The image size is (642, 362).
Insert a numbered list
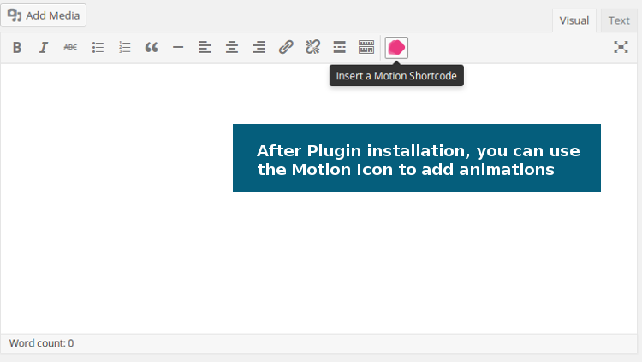[x=124, y=48]
